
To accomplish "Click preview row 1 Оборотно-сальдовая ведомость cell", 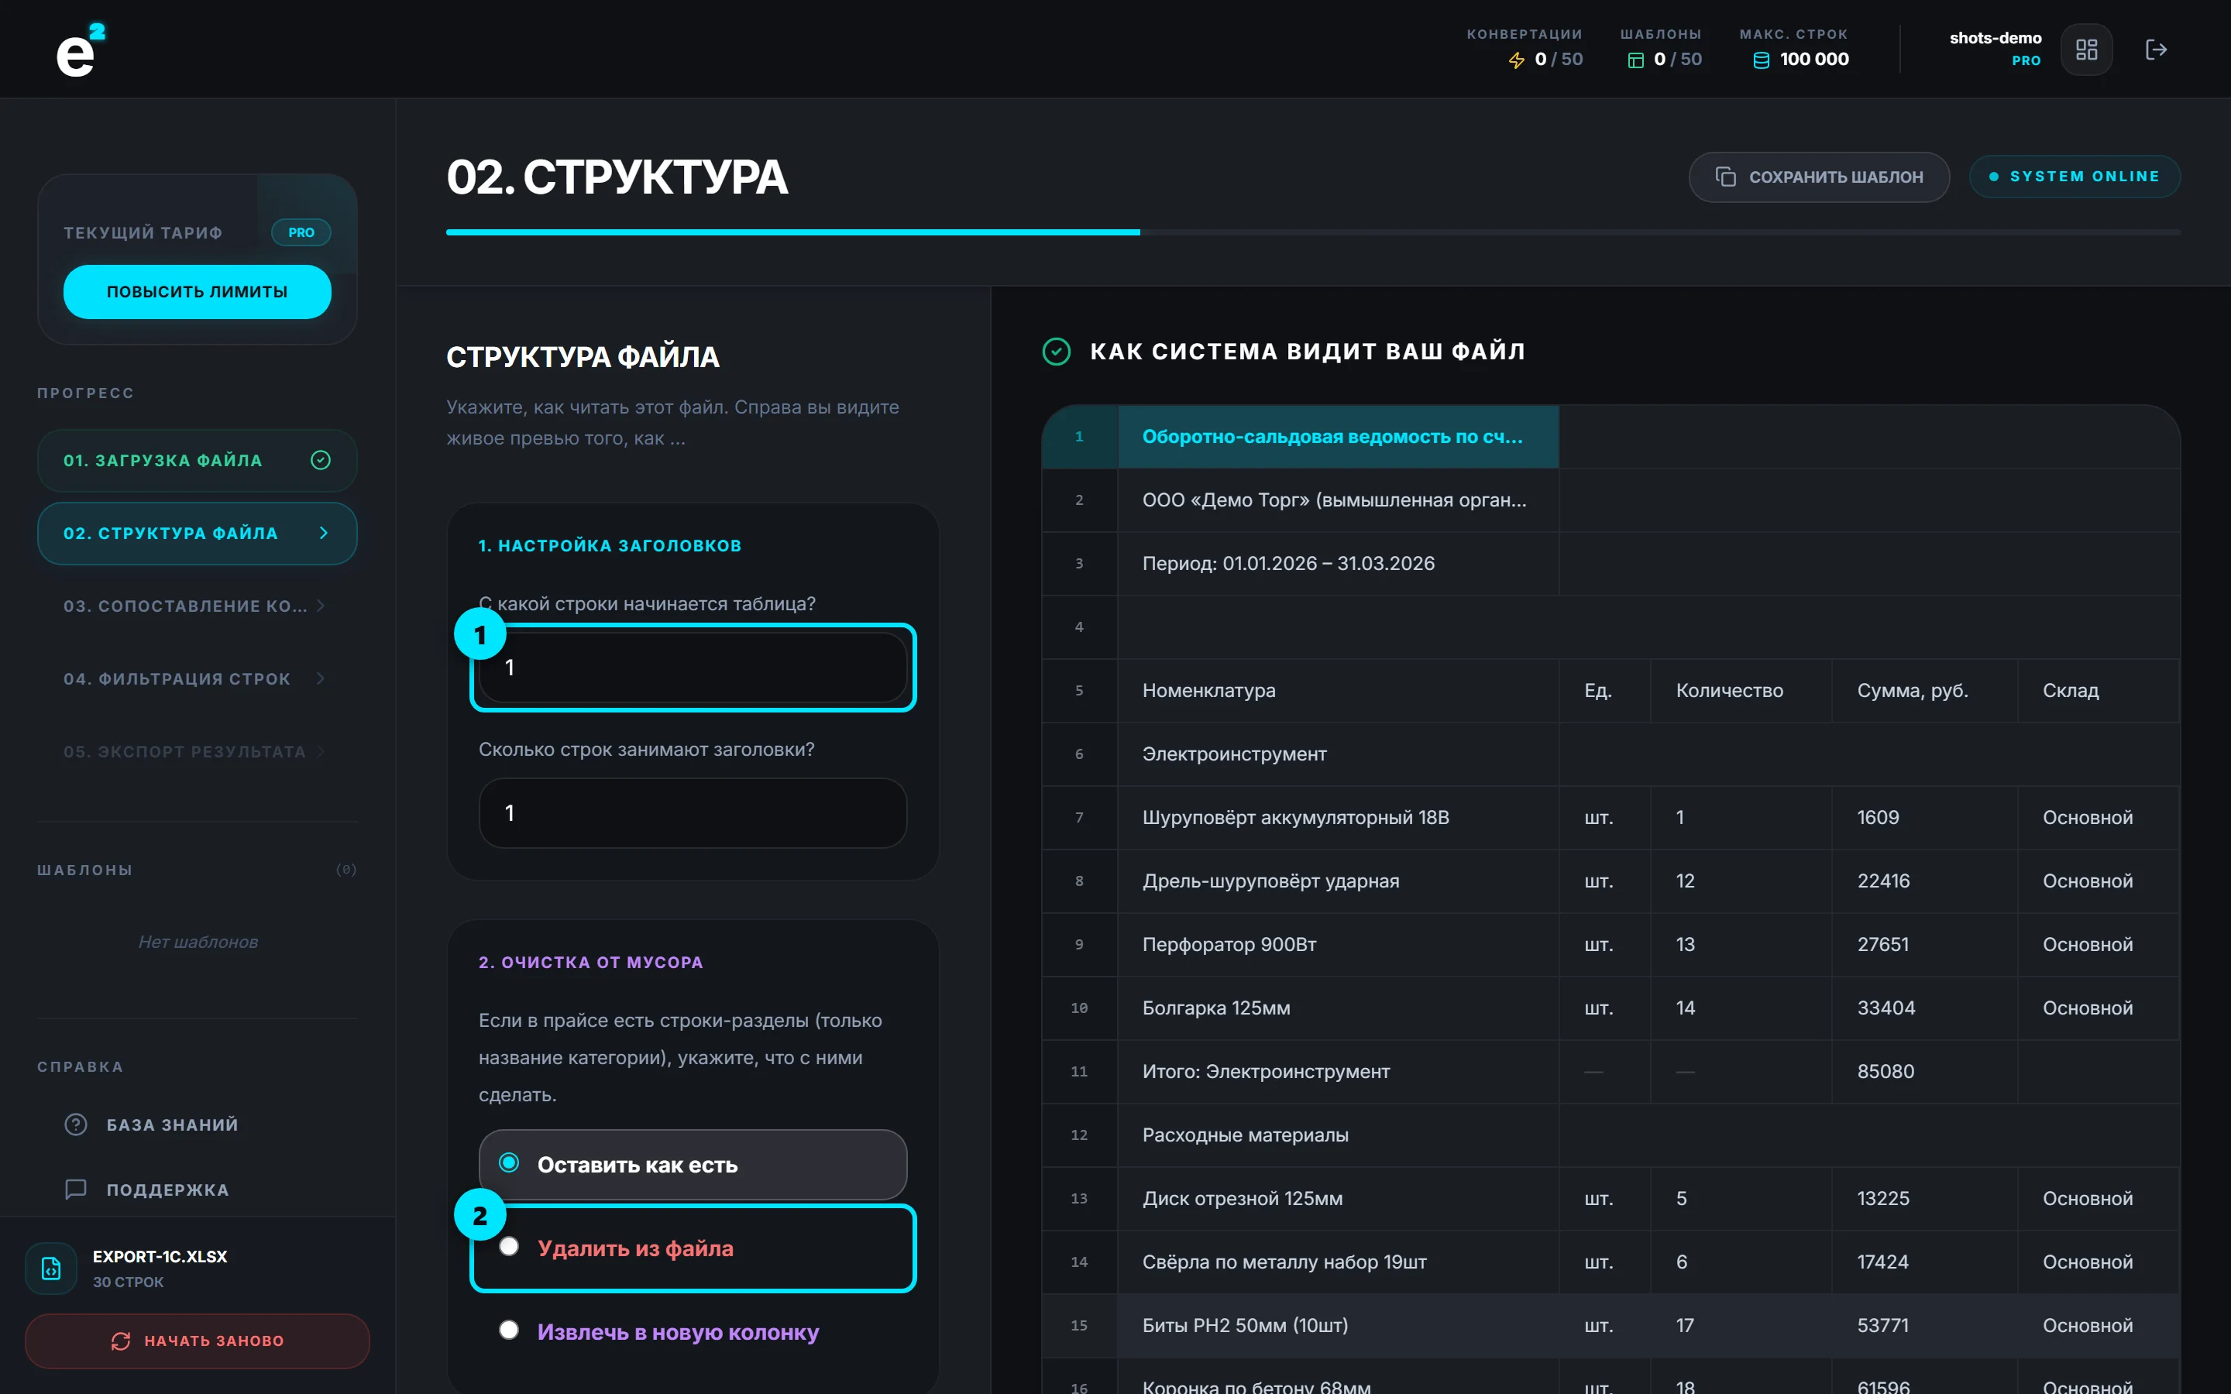I will pyautogui.click(x=1338, y=437).
